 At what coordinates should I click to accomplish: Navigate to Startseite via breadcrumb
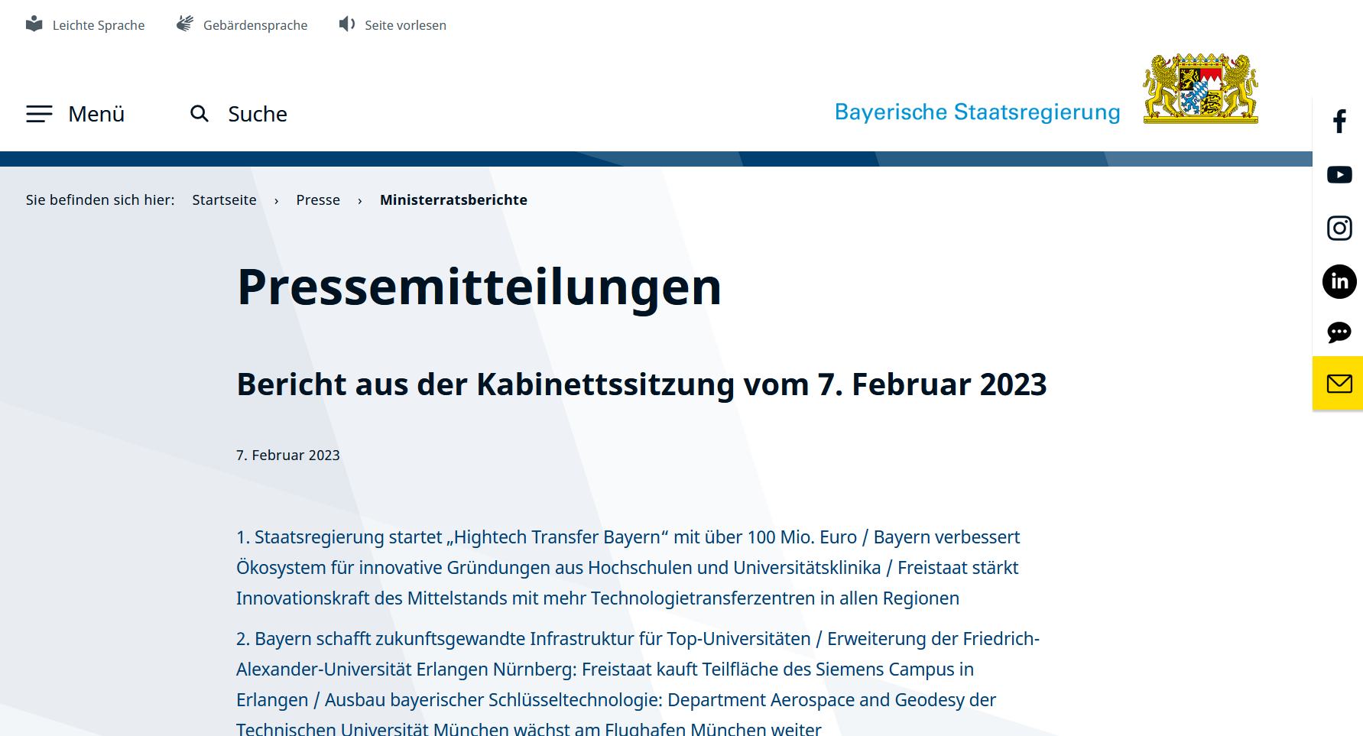click(224, 199)
